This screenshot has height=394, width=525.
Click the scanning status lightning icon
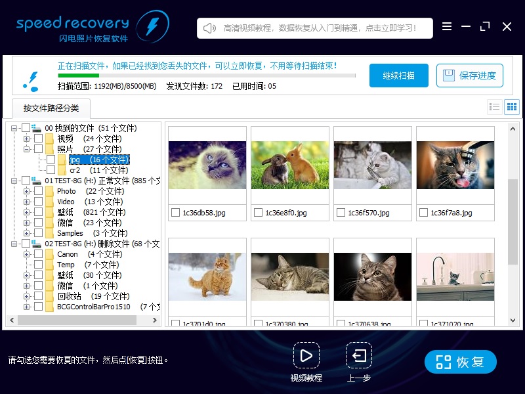pyautogui.click(x=31, y=81)
